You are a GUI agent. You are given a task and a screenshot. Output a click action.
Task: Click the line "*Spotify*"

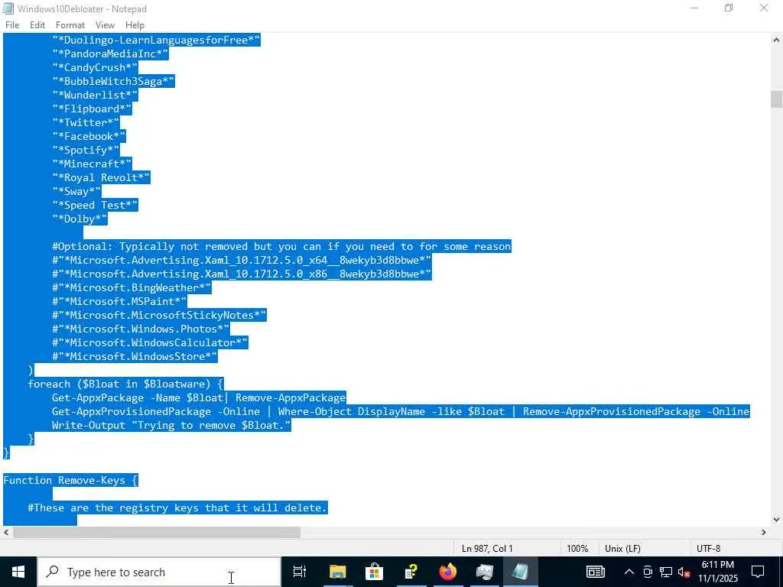(x=86, y=150)
